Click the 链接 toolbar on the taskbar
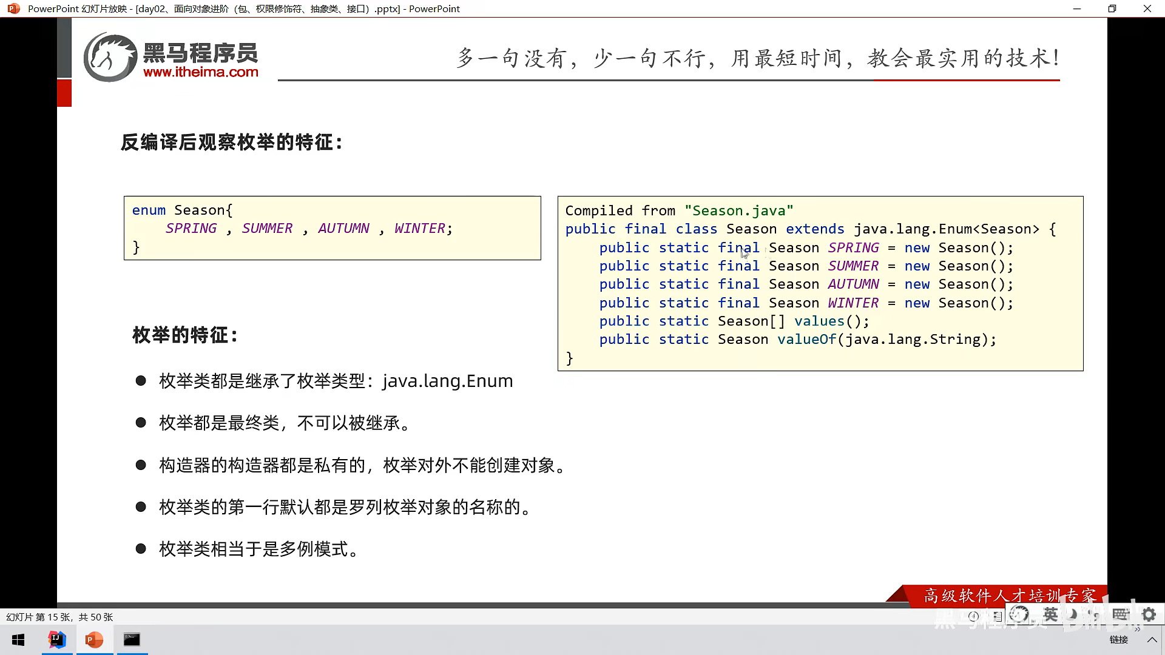The image size is (1165, 655). point(1118,640)
